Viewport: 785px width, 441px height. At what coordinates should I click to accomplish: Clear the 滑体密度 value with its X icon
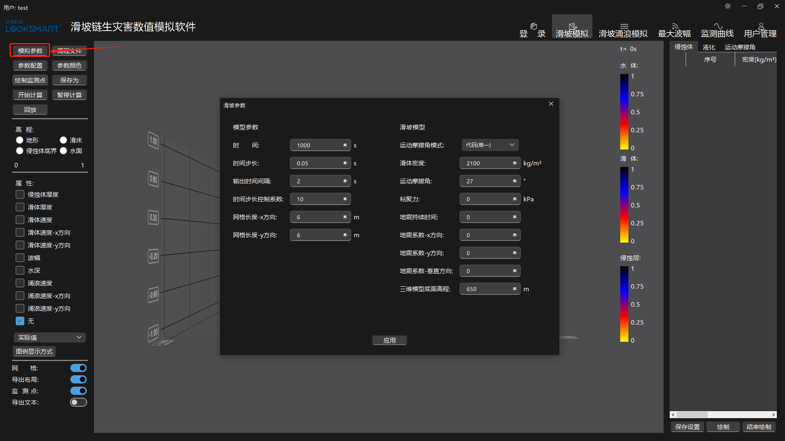coord(514,163)
